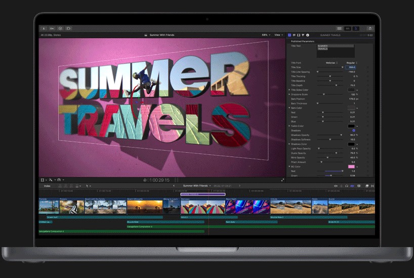Open the timeline Index tab

[x=47, y=186]
